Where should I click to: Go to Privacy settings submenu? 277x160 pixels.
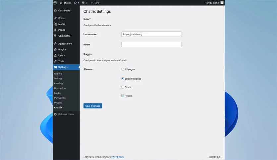[x=58, y=103]
